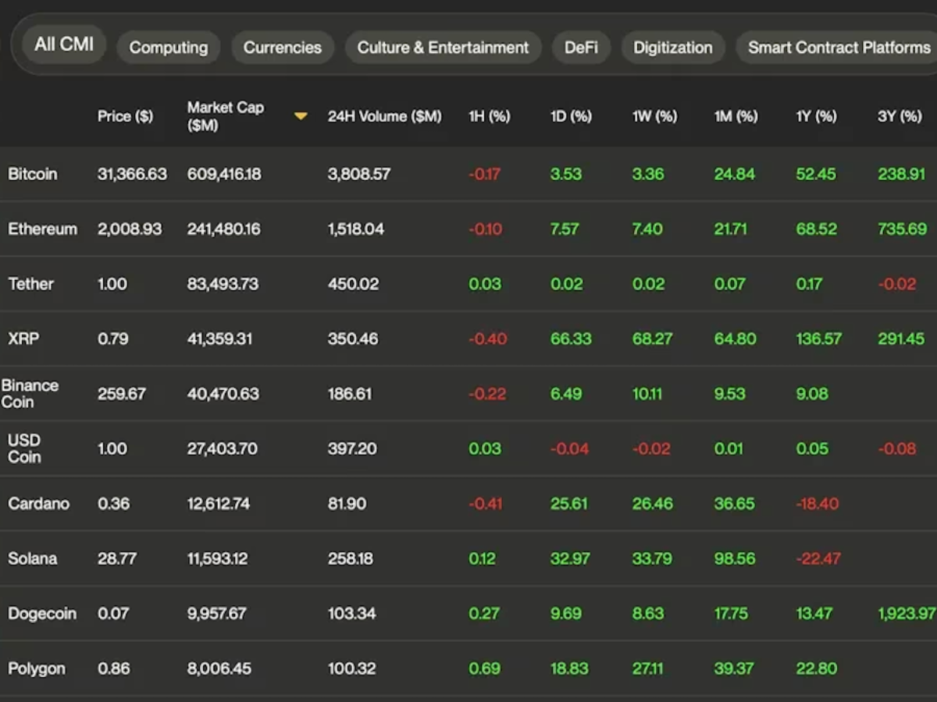Open the XRP row name
The width and height of the screenshot is (937, 702).
coord(23,339)
